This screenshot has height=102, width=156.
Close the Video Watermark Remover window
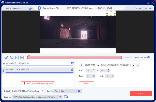153,3
